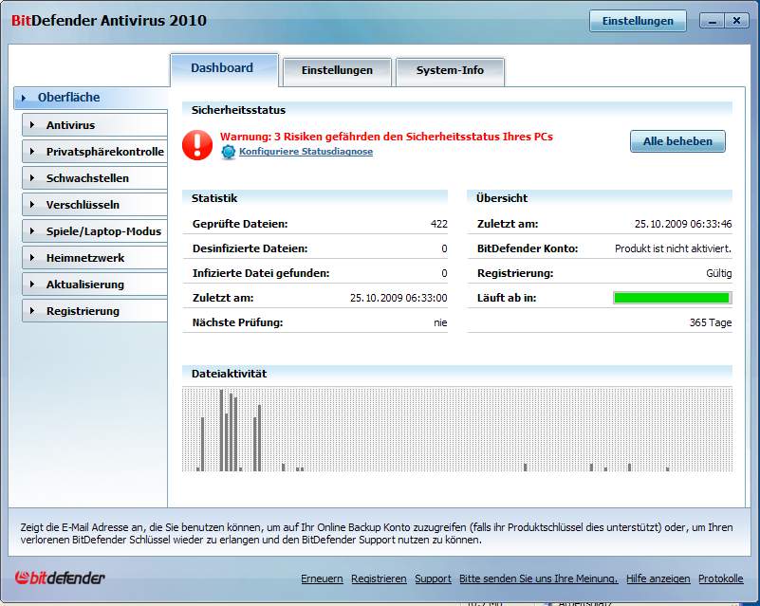The width and height of the screenshot is (760, 606).
Task: Switch to the Dashboard tab
Action: [x=225, y=69]
